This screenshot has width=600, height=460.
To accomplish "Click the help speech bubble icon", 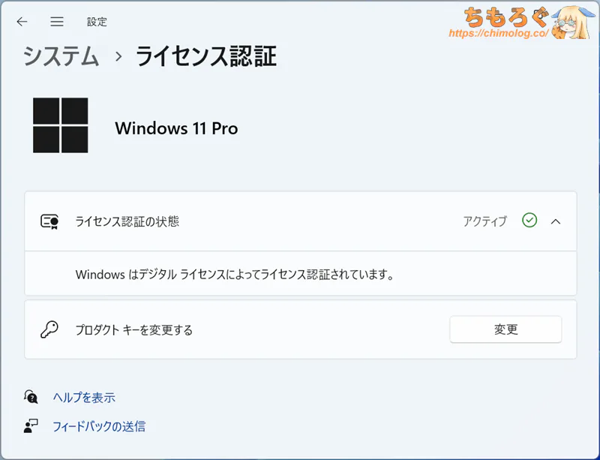I will pyautogui.click(x=31, y=397).
